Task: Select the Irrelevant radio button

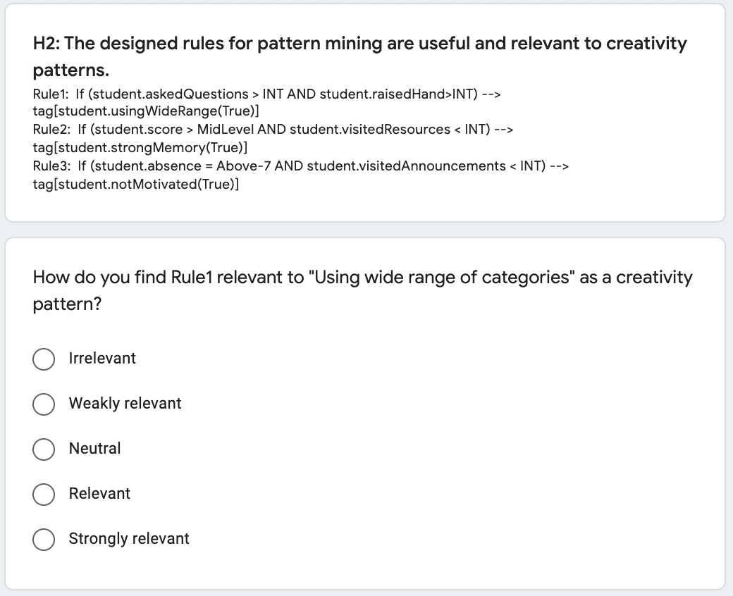Action: [x=44, y=359]
